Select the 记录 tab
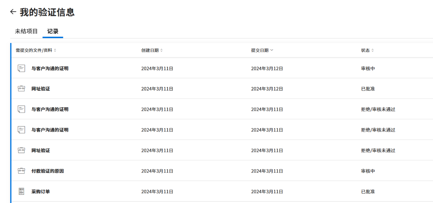 point(53,31)
